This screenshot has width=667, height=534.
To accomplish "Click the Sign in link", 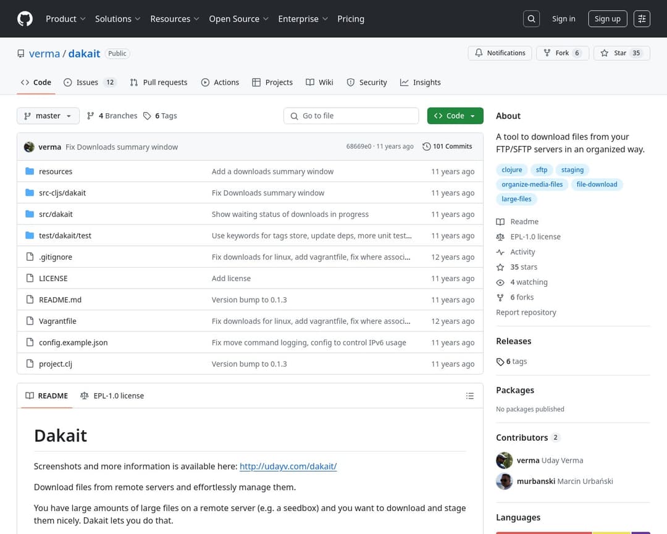I will [x=563, y=19].
